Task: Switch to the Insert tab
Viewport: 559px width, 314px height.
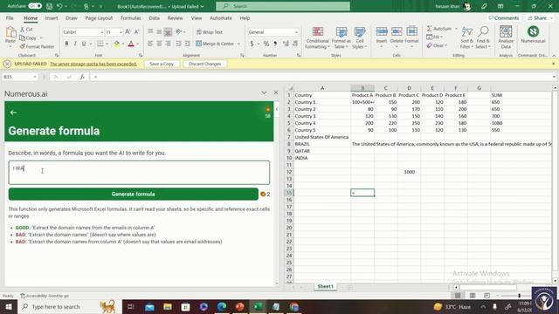Action: (52, 17)
